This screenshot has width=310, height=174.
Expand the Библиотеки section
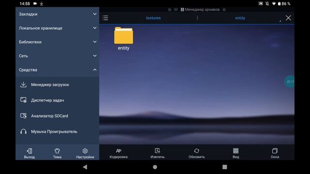pyautogui.click(x=57, y=42)
